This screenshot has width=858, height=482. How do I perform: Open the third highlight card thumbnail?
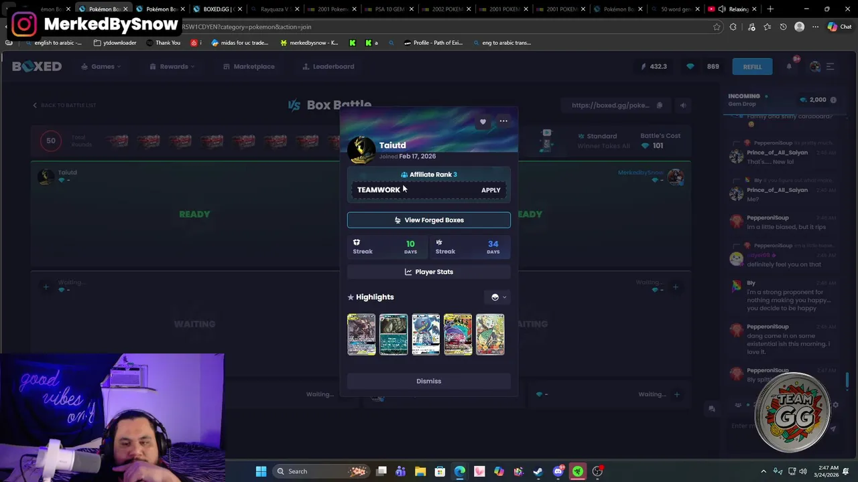click(426, 334)
